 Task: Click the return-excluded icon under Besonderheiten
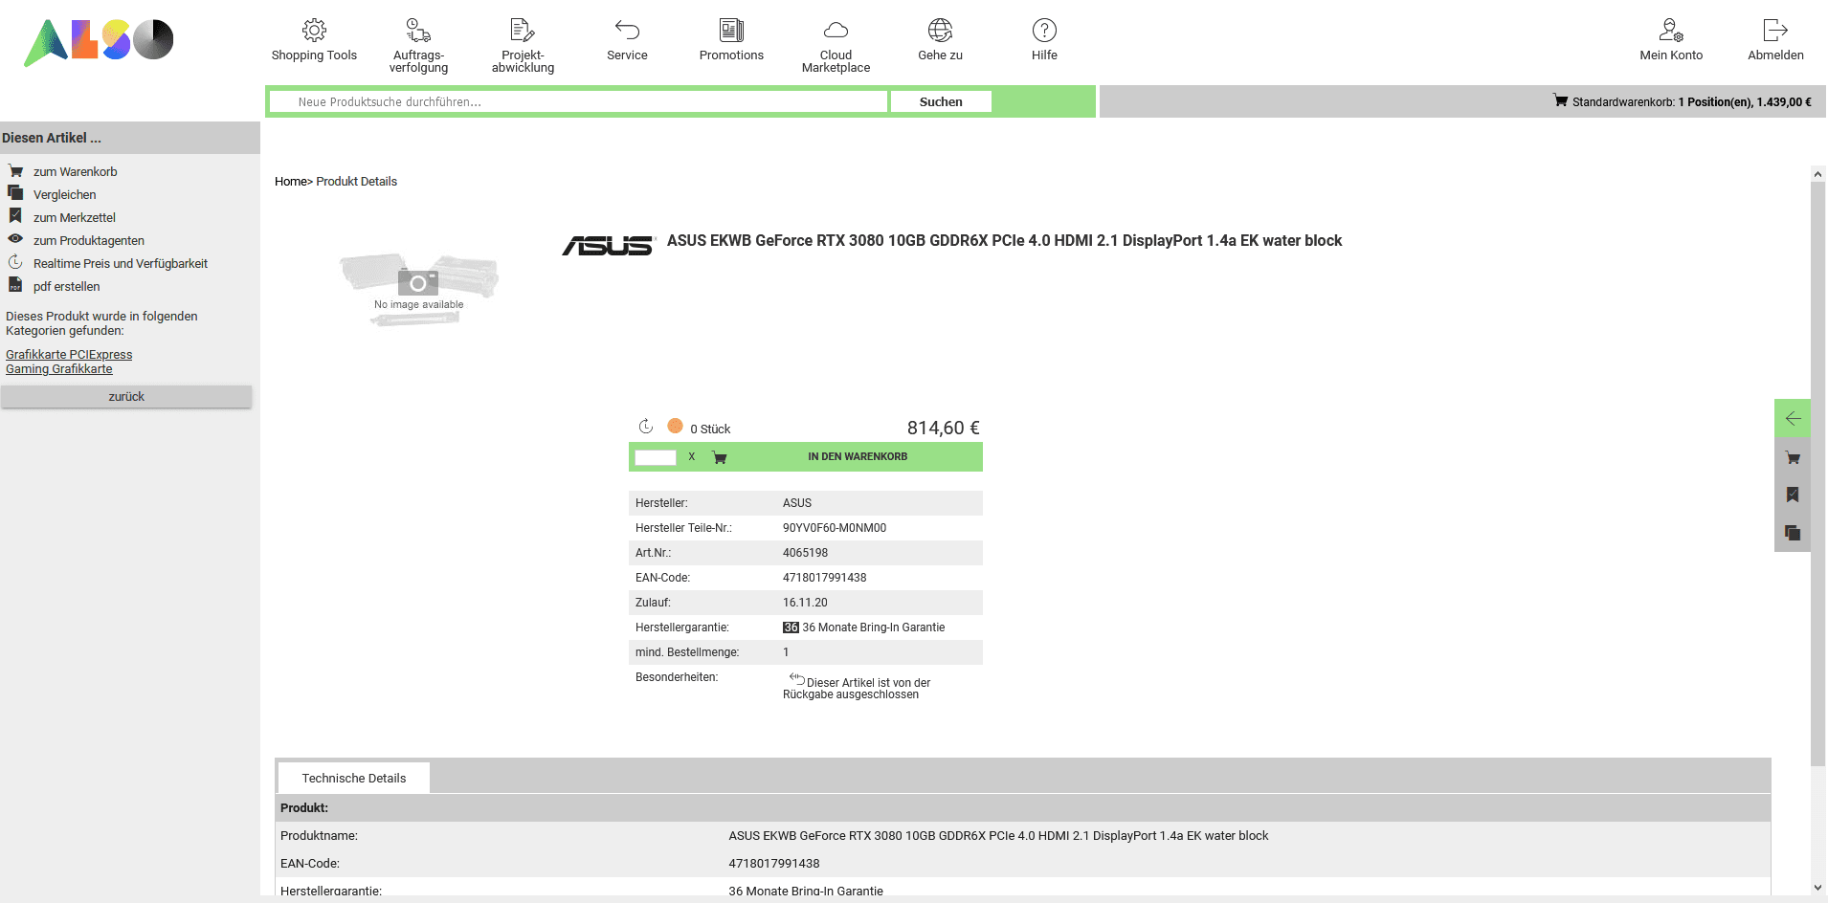(797, 678)
